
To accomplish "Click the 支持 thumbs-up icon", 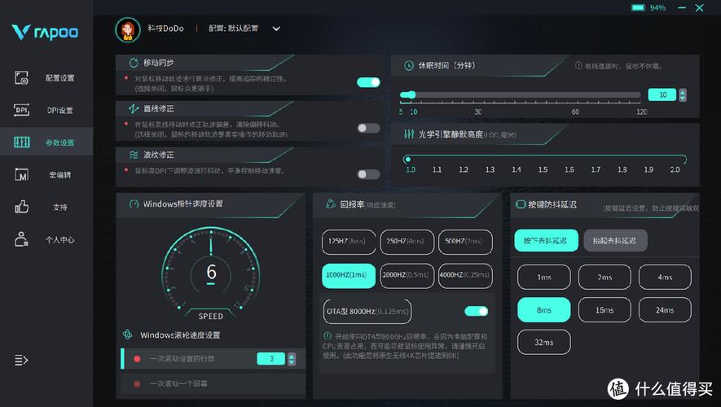I will tap(22, 207).
